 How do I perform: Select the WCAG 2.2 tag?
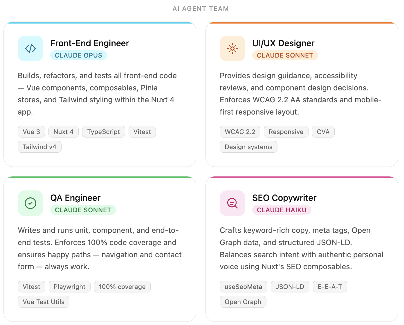(x=240, y=132)
